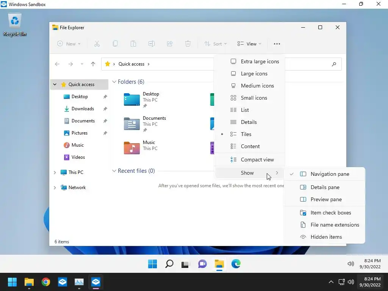The width and height of the screenshot is (388, 291).
Task: Open the Show submenu
Action: (249, 173)
